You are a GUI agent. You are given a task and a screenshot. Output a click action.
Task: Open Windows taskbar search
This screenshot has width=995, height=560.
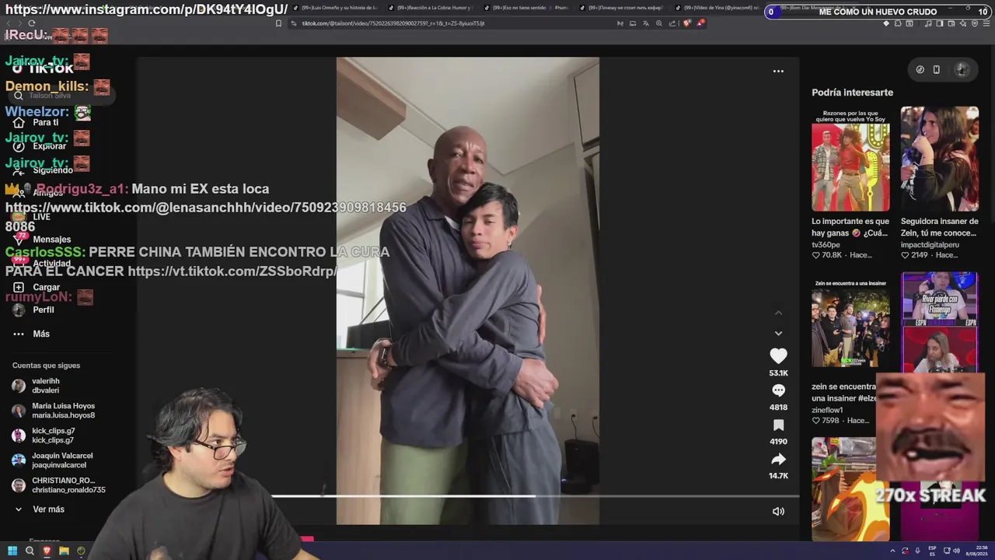[x=30, y=551]
